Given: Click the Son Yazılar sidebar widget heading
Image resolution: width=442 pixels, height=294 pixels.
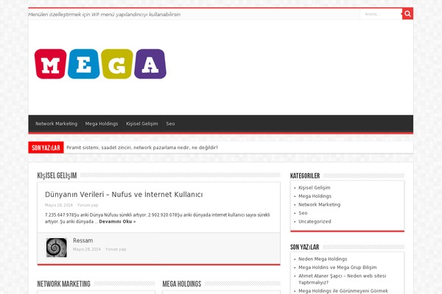Looking at the screenshot, I should (x=305, y=247).
